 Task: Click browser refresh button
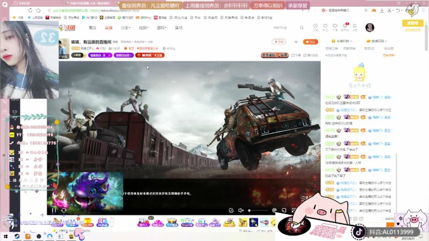pyautogui.click(x=30, y=10)
